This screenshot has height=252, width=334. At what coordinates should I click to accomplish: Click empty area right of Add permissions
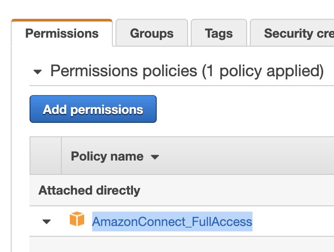(245, 109)
